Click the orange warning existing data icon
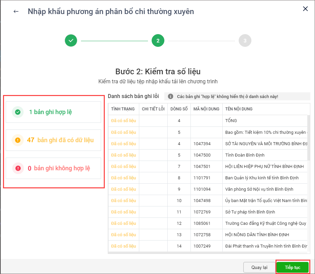The image size is (315, 274). point(18,140)
